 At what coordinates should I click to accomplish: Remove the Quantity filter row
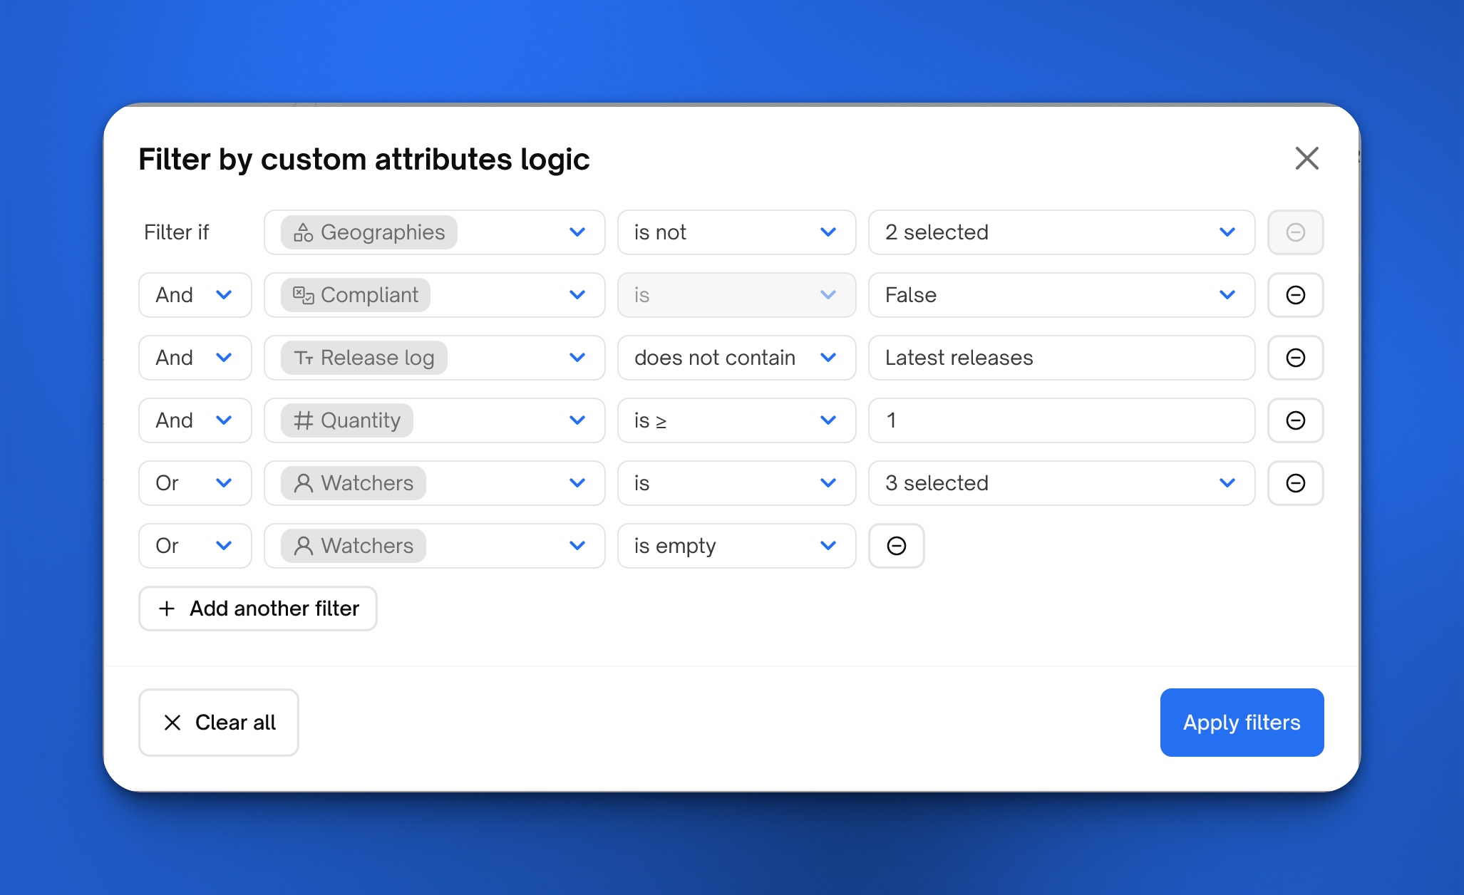click(1295, 420)
